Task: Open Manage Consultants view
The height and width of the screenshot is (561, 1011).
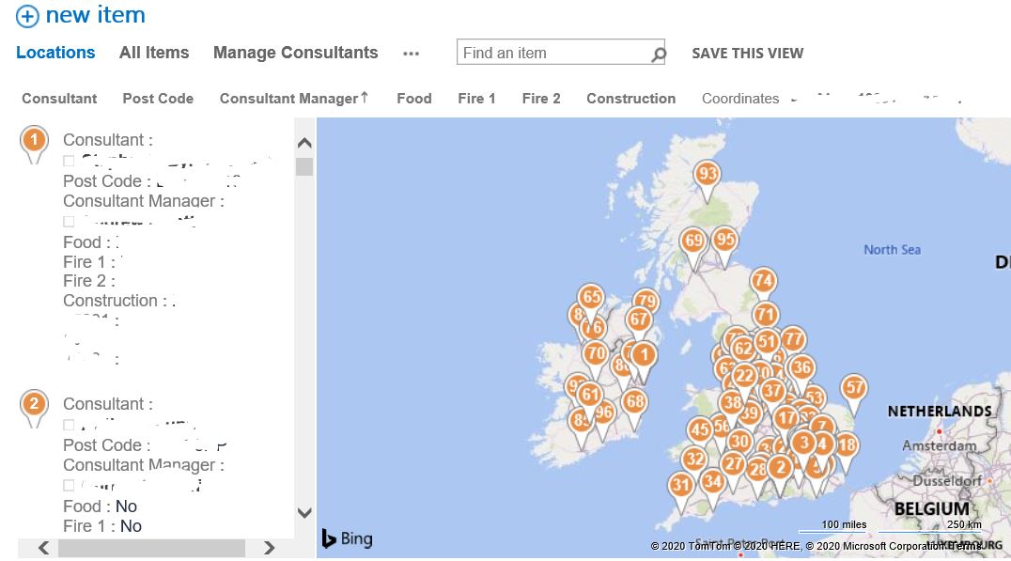Action: (295, 53)
